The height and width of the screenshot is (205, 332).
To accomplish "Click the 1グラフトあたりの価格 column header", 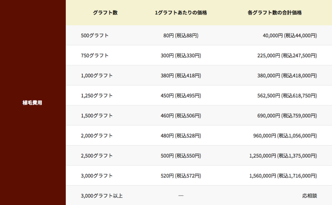I will click(181, 13).
